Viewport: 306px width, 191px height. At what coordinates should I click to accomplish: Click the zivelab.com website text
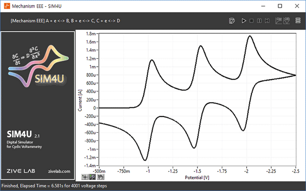59,171
